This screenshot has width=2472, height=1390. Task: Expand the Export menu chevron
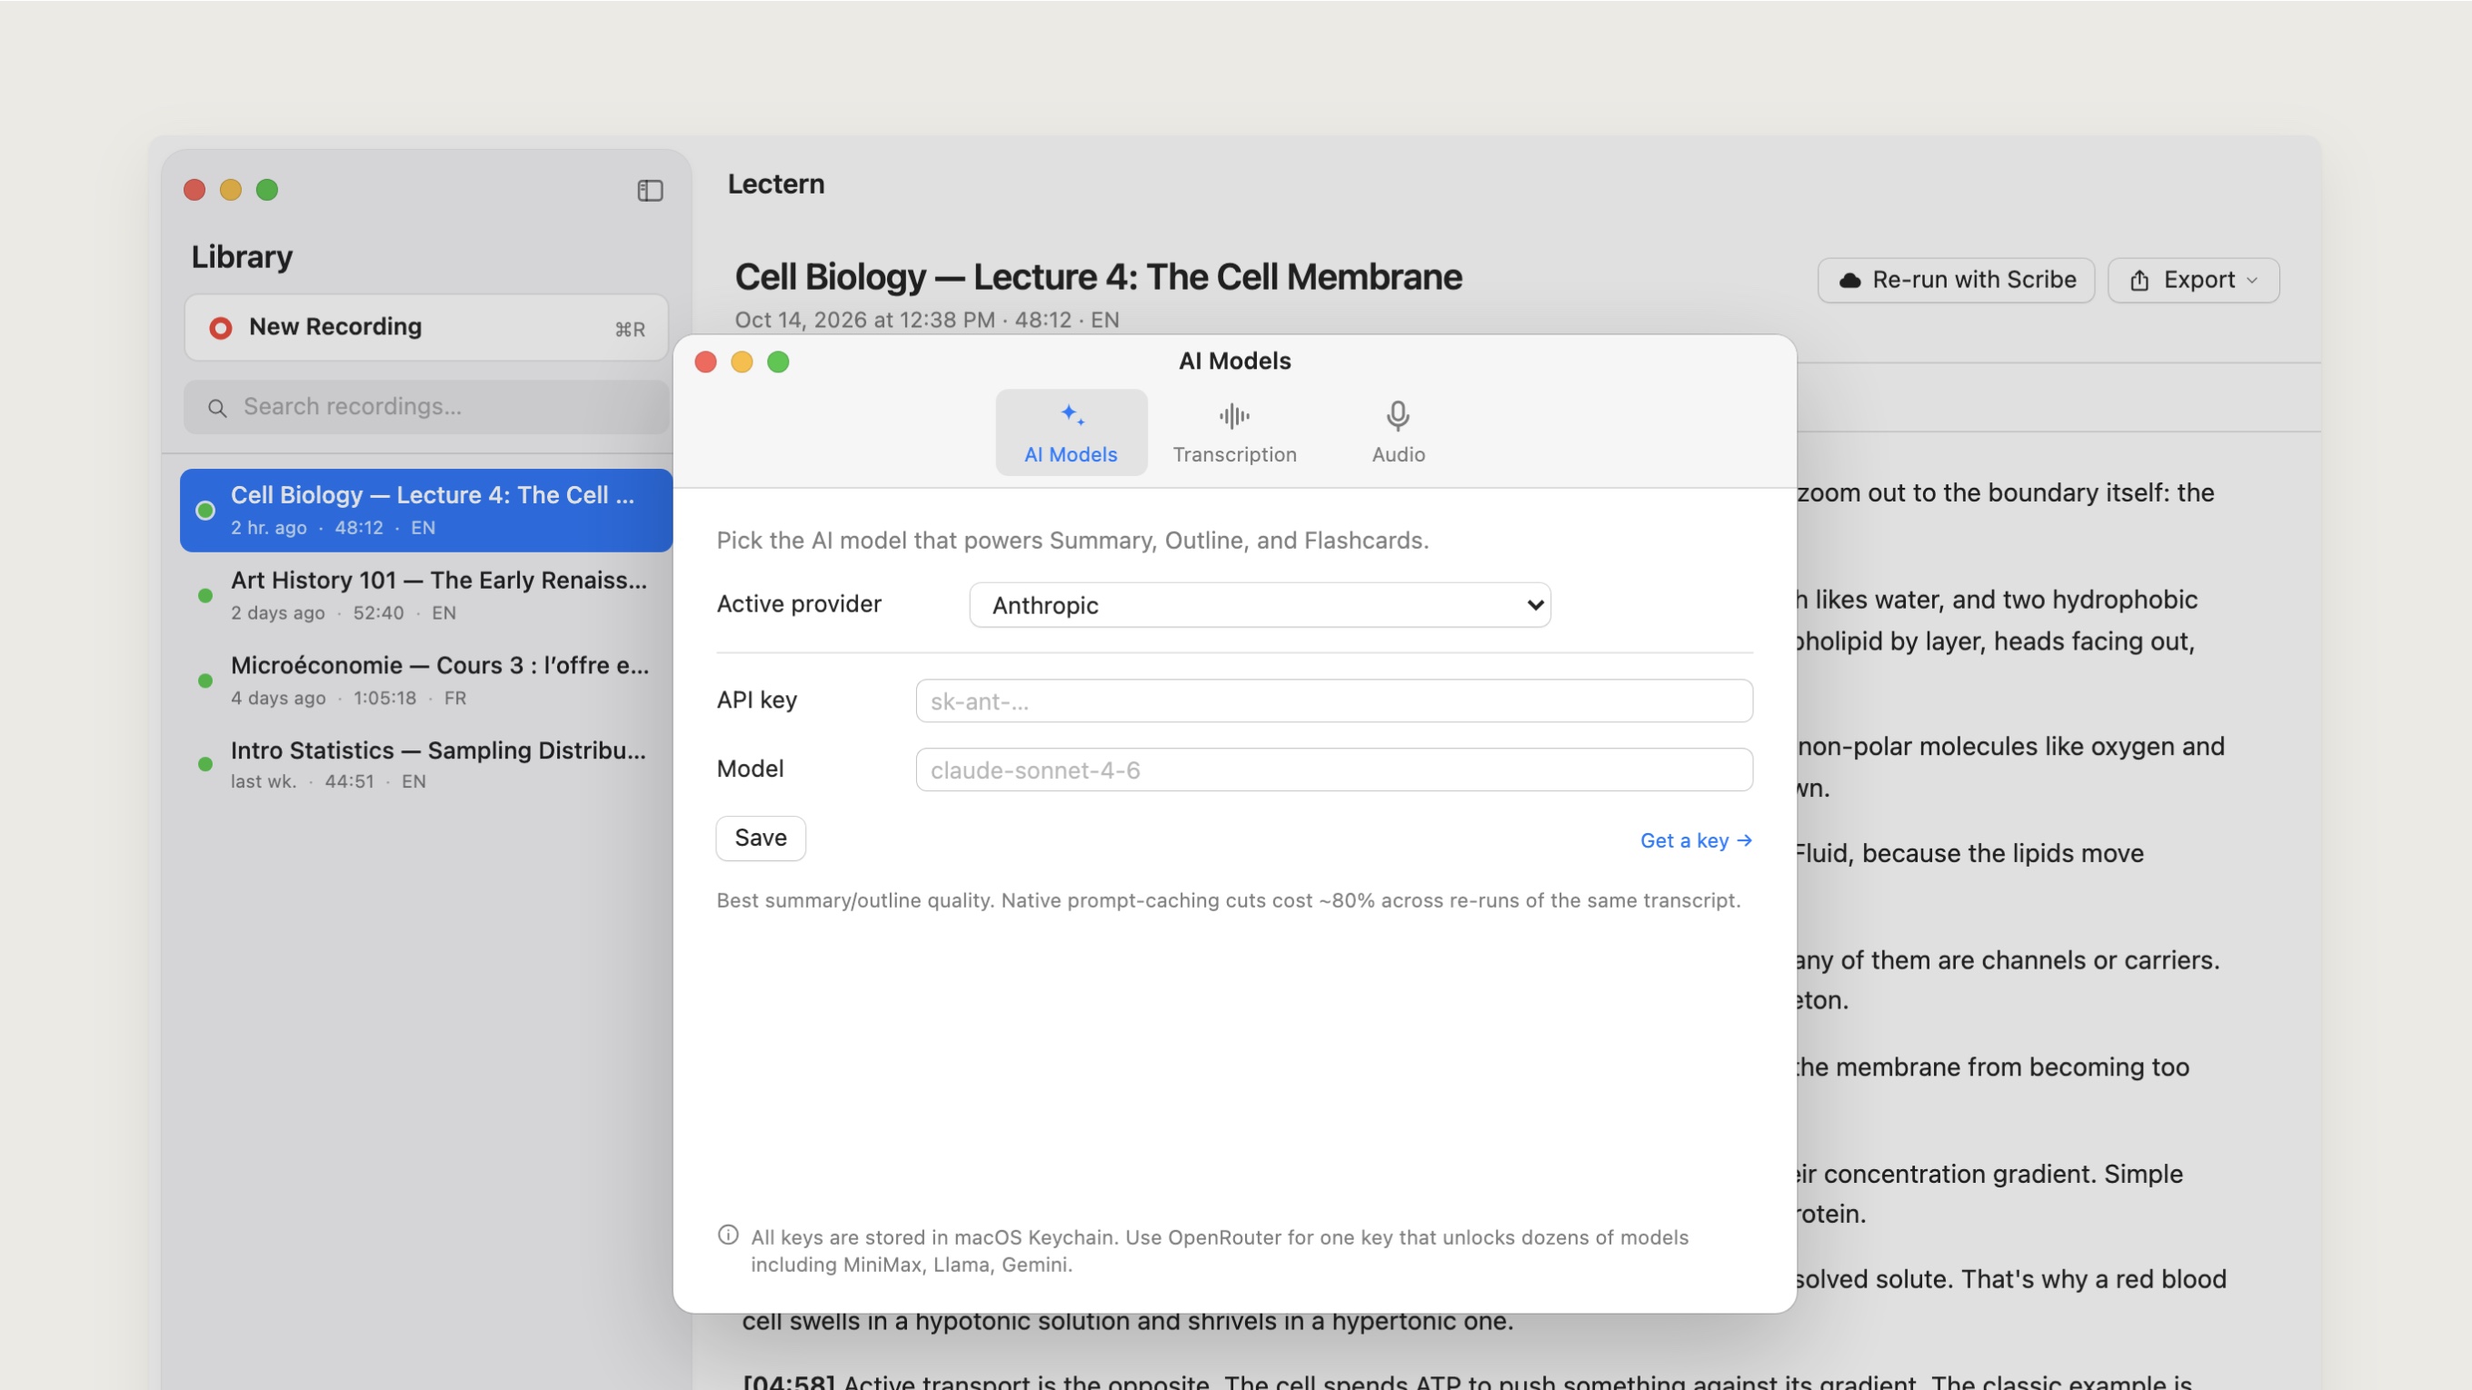click(2251, 280)
